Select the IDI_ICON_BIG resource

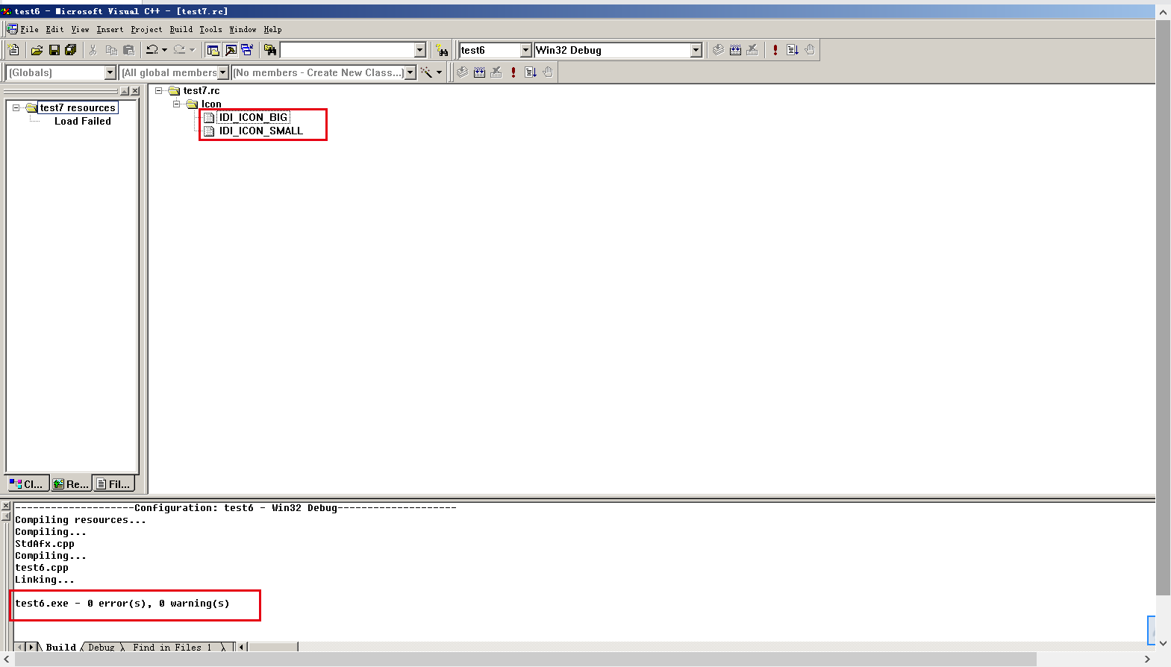click(254, 117)
